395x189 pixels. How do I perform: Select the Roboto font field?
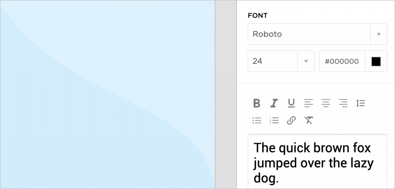point(309,34)
